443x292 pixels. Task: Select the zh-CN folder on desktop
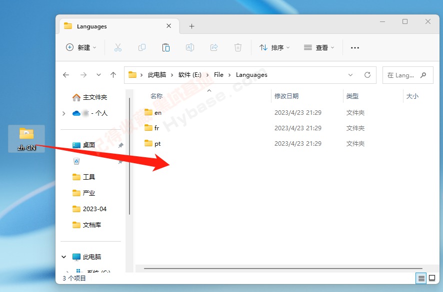pyautogui.click(x=26, y=139)
